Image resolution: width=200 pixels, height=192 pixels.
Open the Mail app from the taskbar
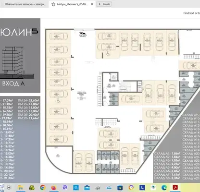87,188
